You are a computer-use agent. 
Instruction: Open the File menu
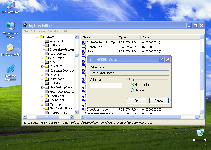[x=26, y=31]
